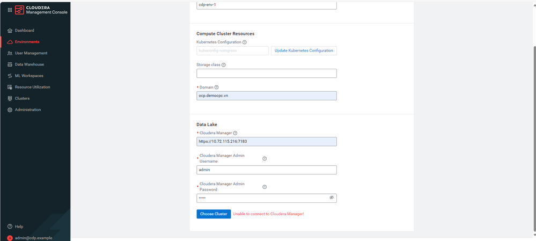Click the admin user avatar icon

pyautogui.click(x=10, y=238)
